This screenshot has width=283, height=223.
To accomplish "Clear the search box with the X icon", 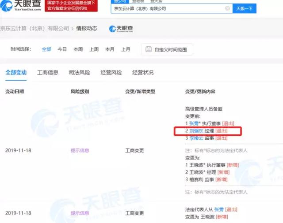I will [x=228, y=8].
